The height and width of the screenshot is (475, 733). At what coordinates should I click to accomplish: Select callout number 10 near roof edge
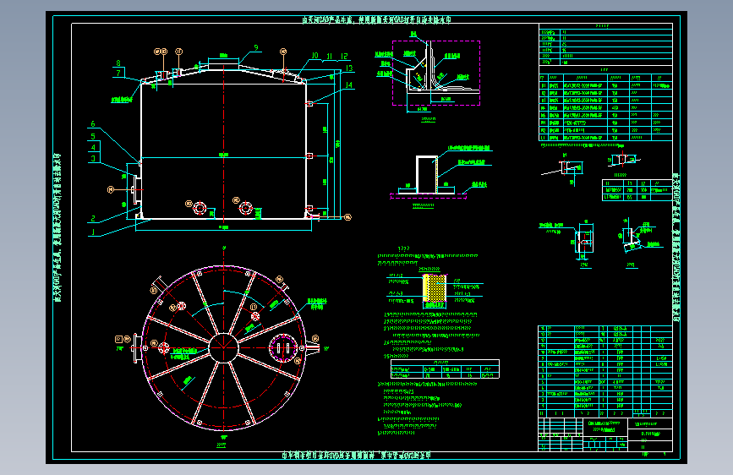point(315,56)
